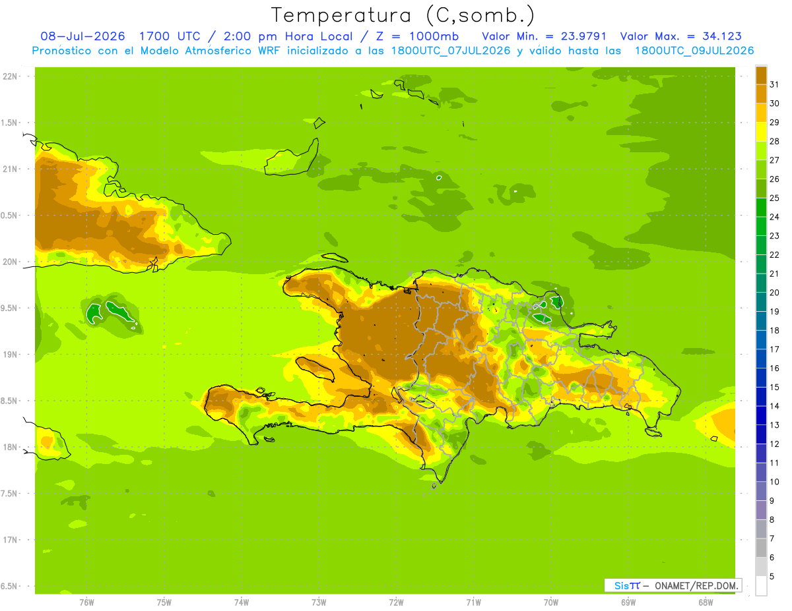Click the '1700 UTC' time text

coord(171,36)
